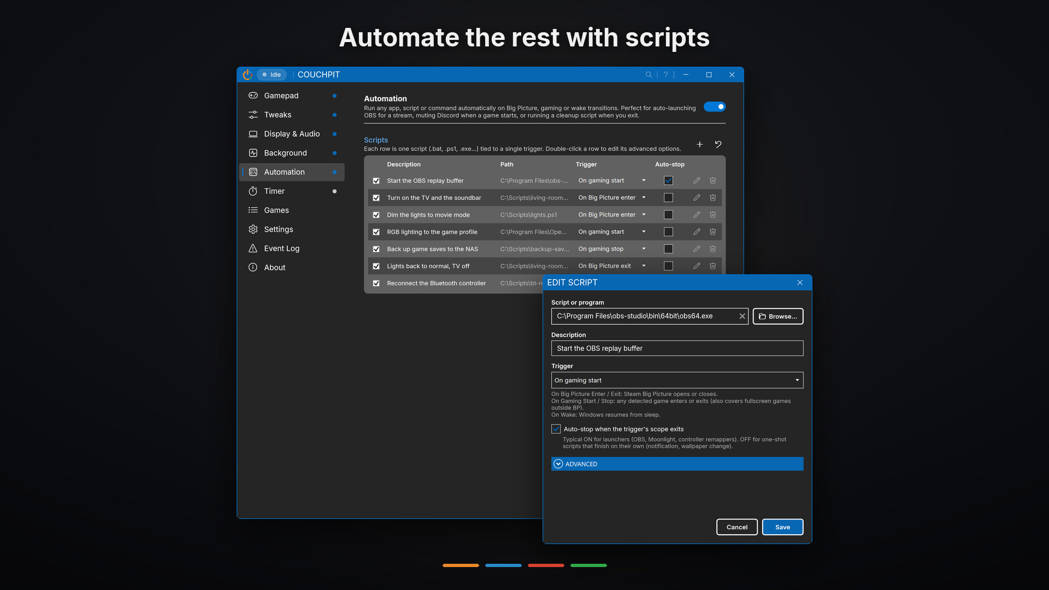The image size is (1049, 590).
Task: Click the add script plus icon
Action: [699, 144]
